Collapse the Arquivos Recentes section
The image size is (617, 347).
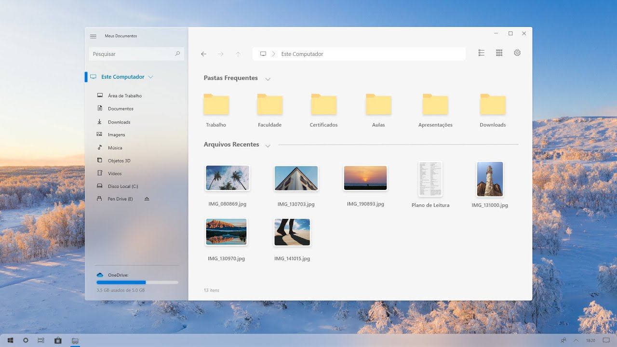click(x=268, y=146)
